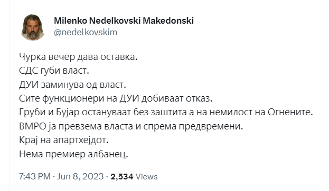Click the word 'отказ' in the tweet
This screenshot has width=329, height=191.
tap(199, 98)
